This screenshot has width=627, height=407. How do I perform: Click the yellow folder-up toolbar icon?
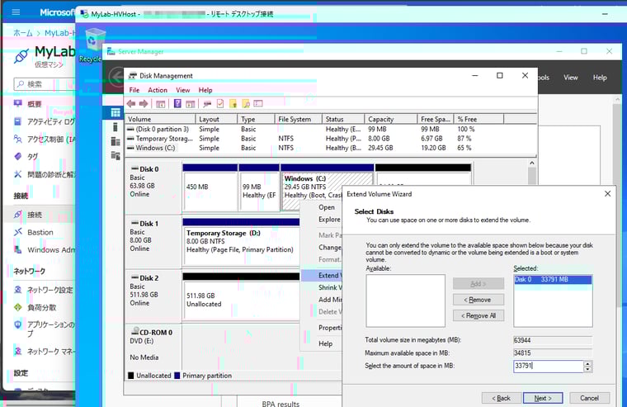click(x=233, y=104)
